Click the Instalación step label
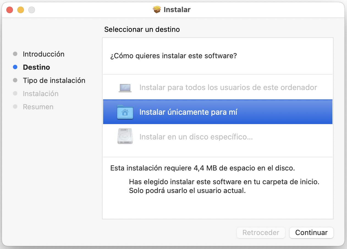 (x=41, y=94)
